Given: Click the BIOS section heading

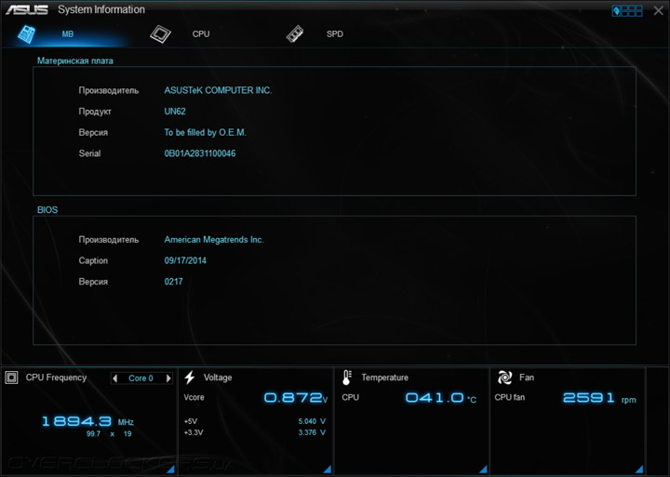Looking at the screenshot, I should tap(47, 209).
